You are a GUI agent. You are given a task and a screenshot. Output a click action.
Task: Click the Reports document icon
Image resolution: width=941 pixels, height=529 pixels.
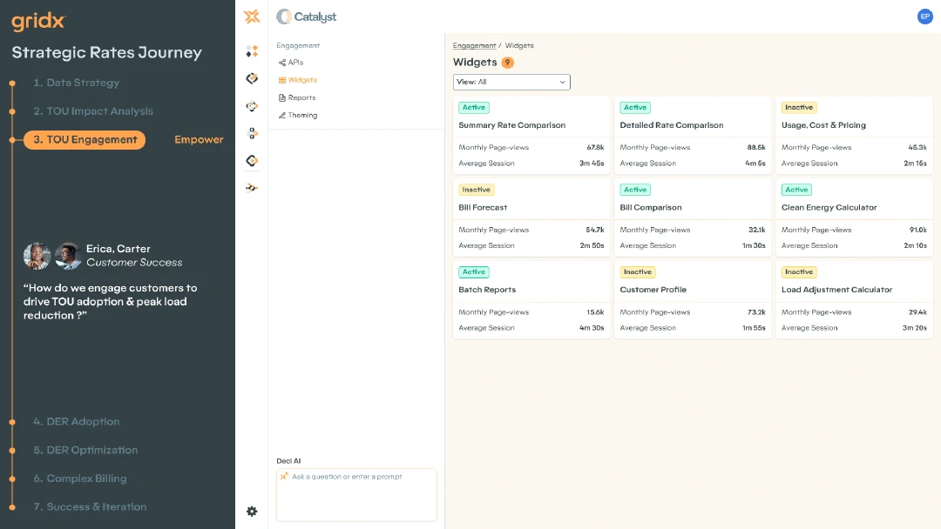(x=282, y=97)
